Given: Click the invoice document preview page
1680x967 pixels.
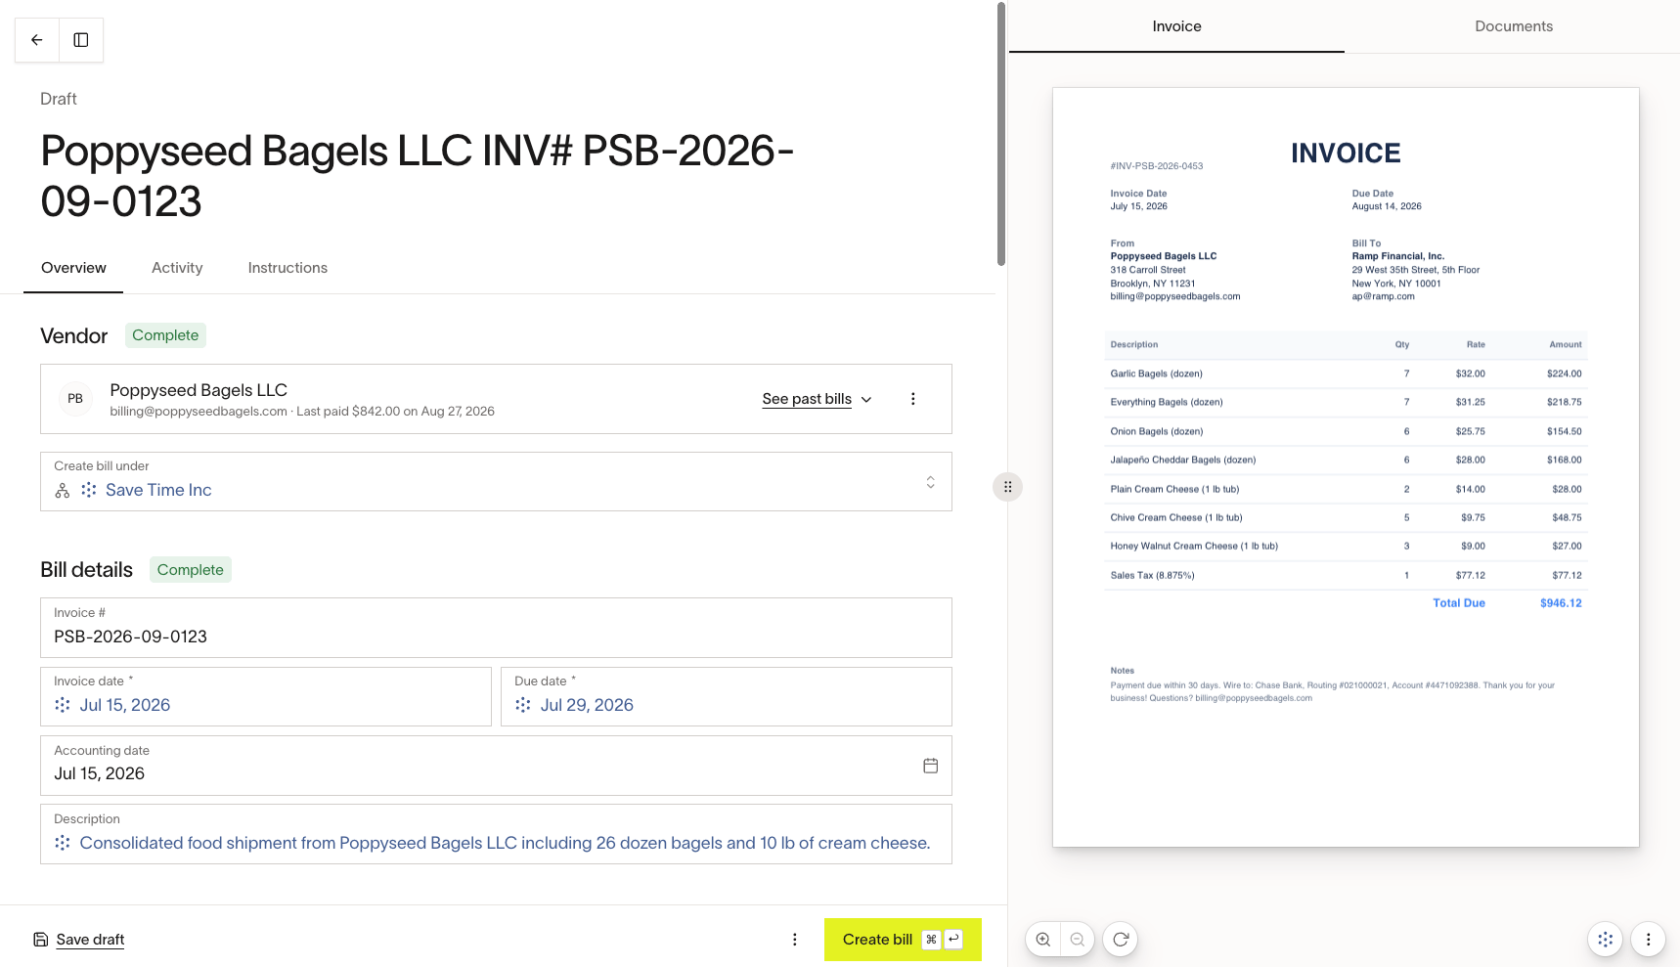Looking at the screenshot, I should tap(1346, 467).
